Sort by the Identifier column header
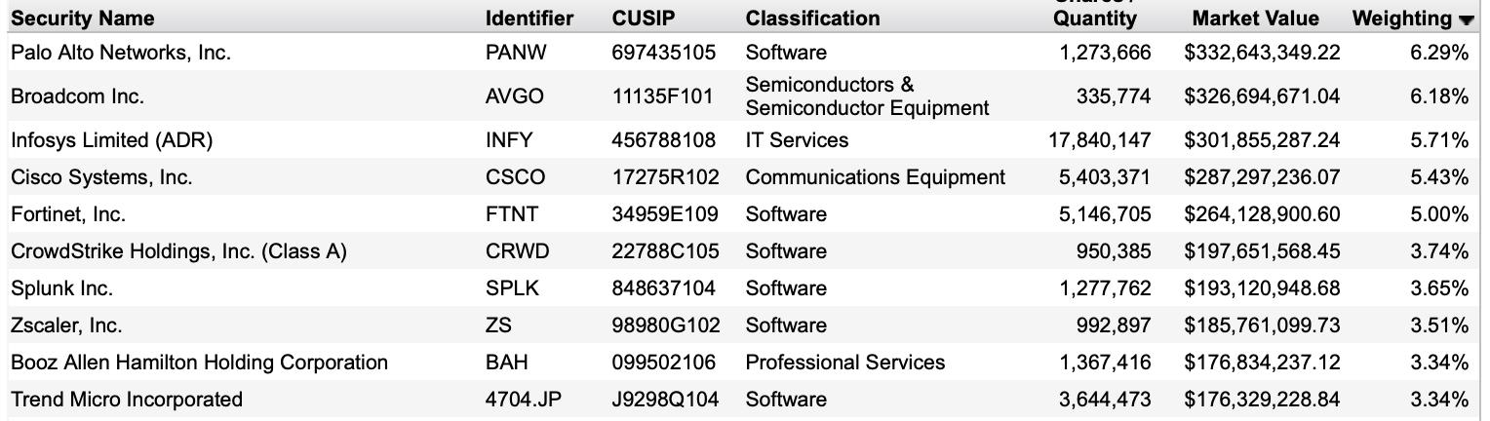 (x=529, y=19)
